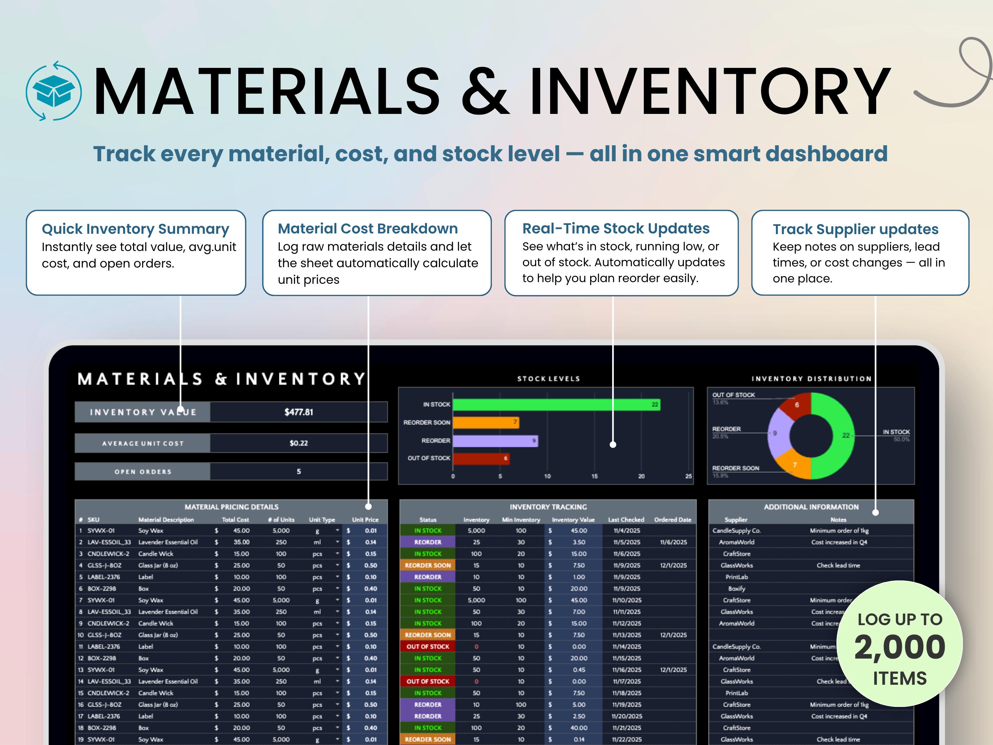Select the Notes column header

[x=838, y=520]
